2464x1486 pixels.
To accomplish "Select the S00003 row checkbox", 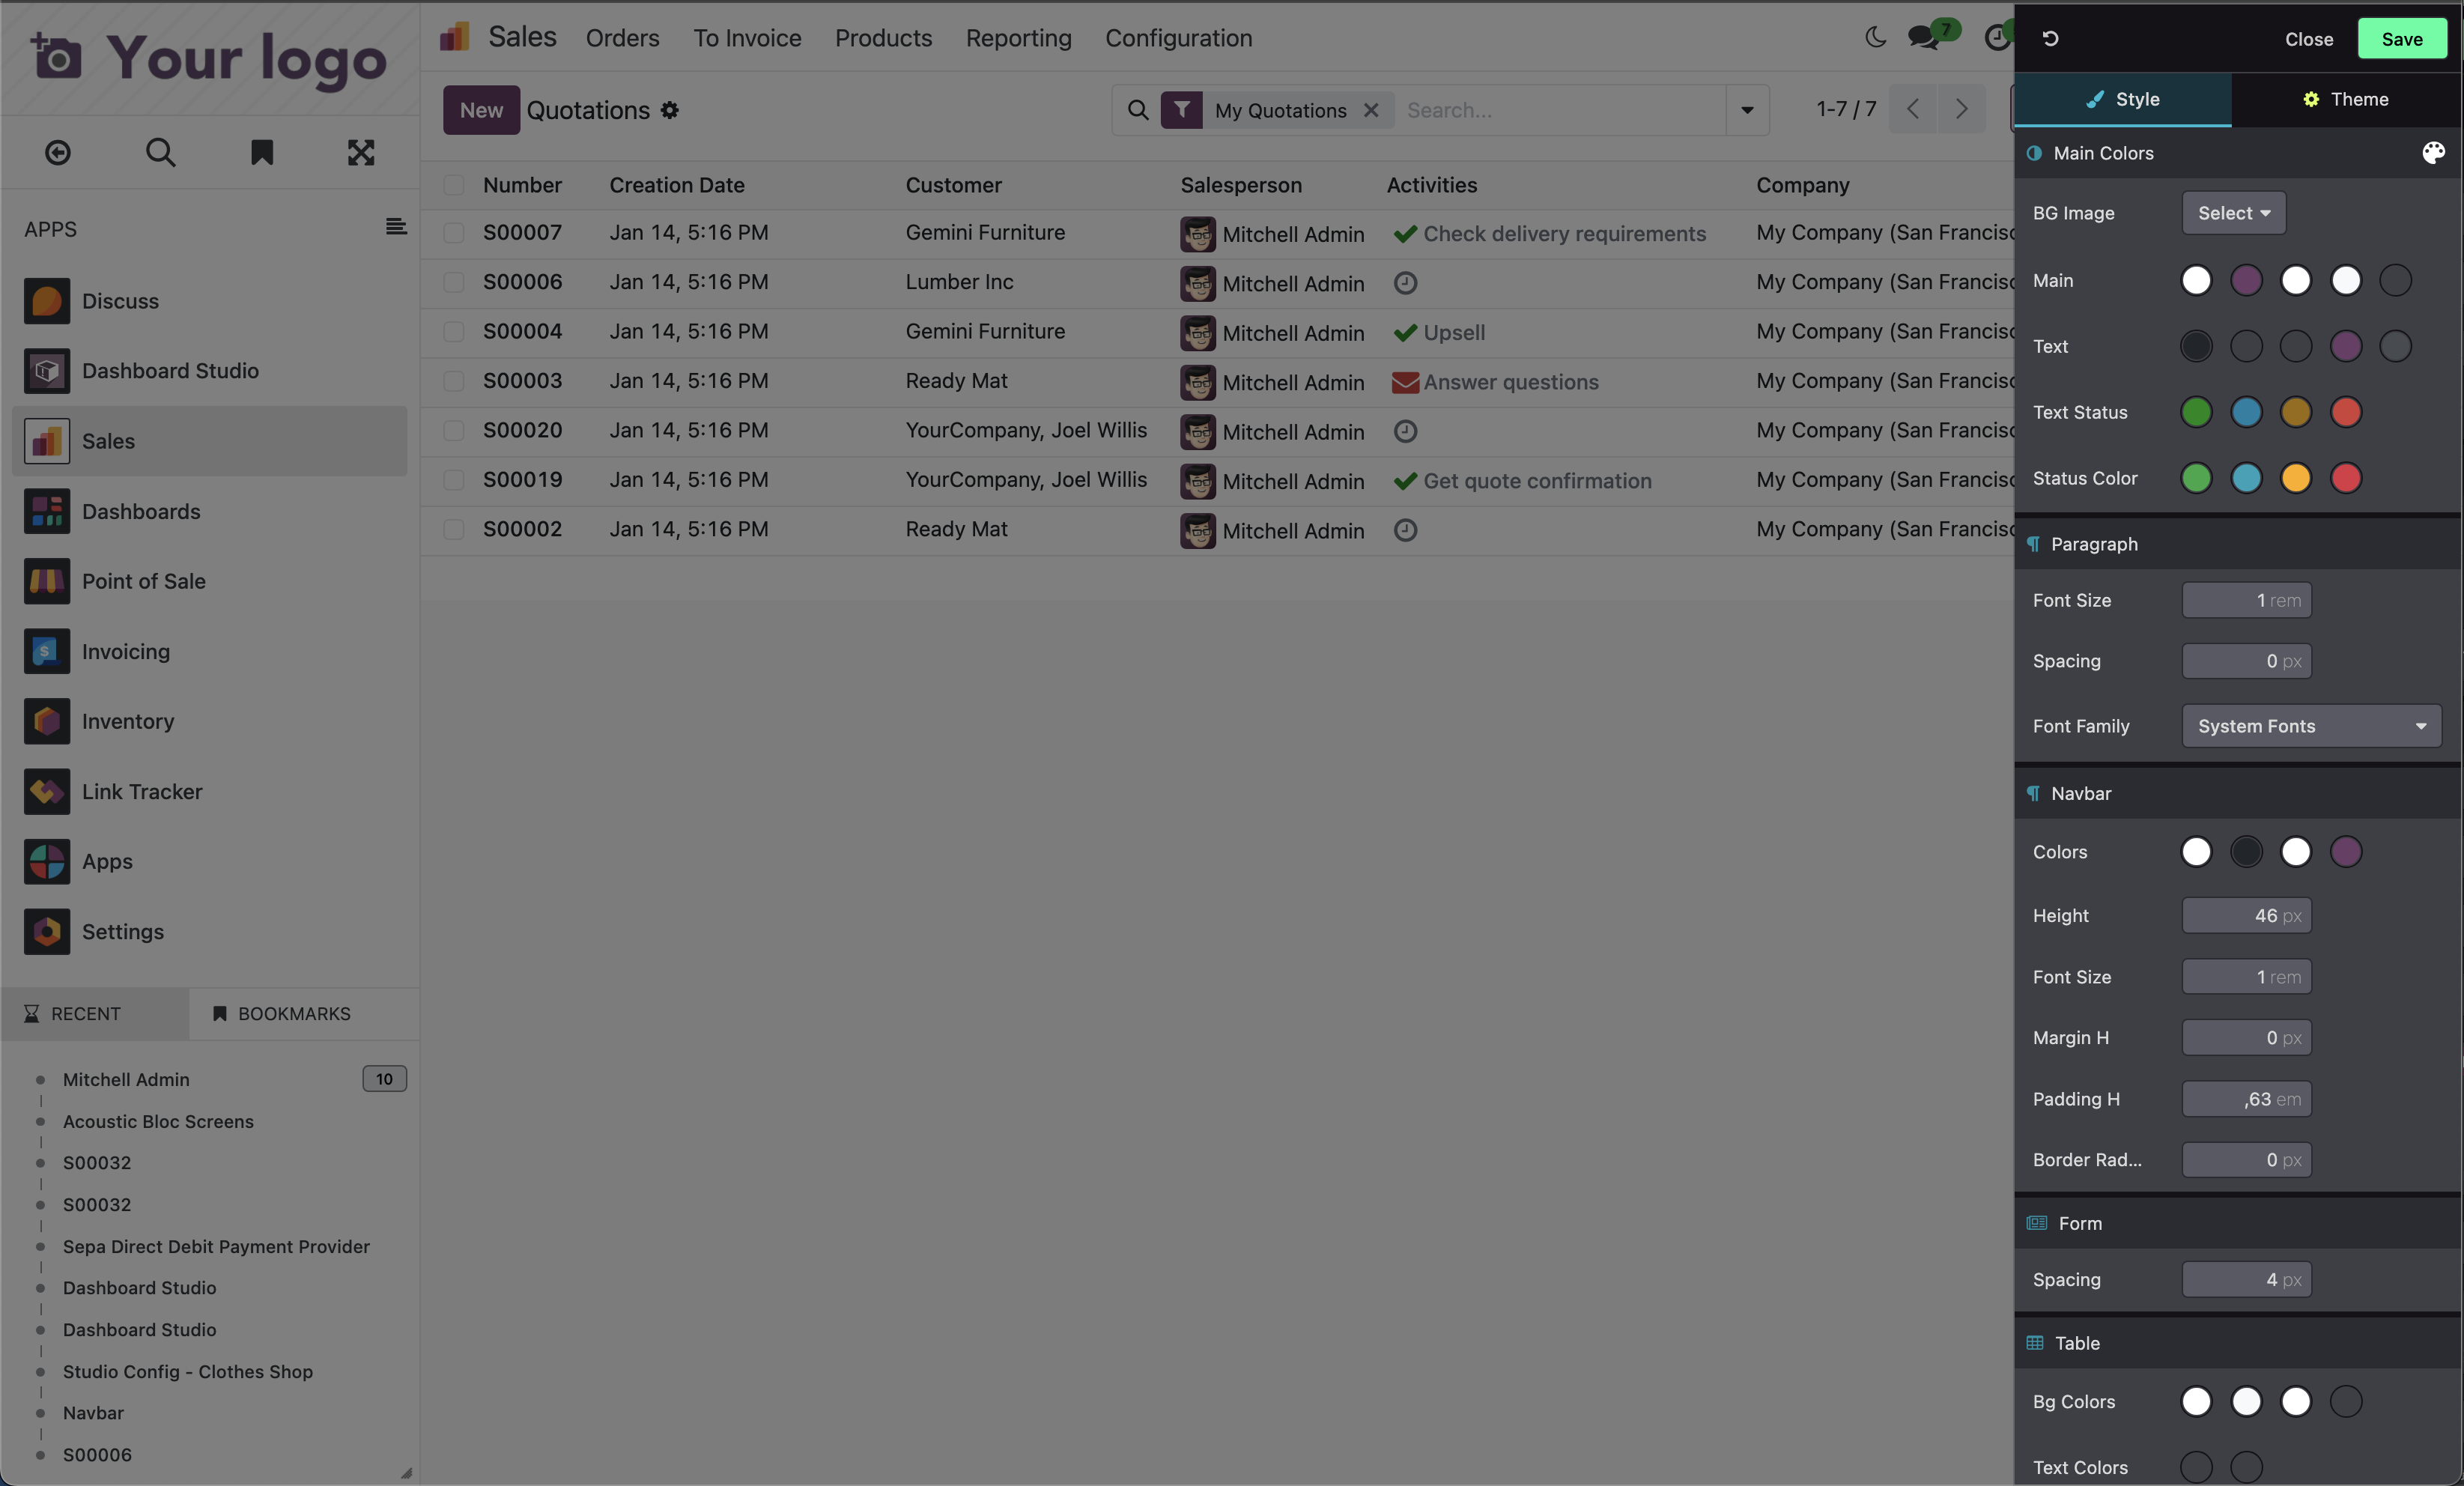I will (x=454, y=381).
